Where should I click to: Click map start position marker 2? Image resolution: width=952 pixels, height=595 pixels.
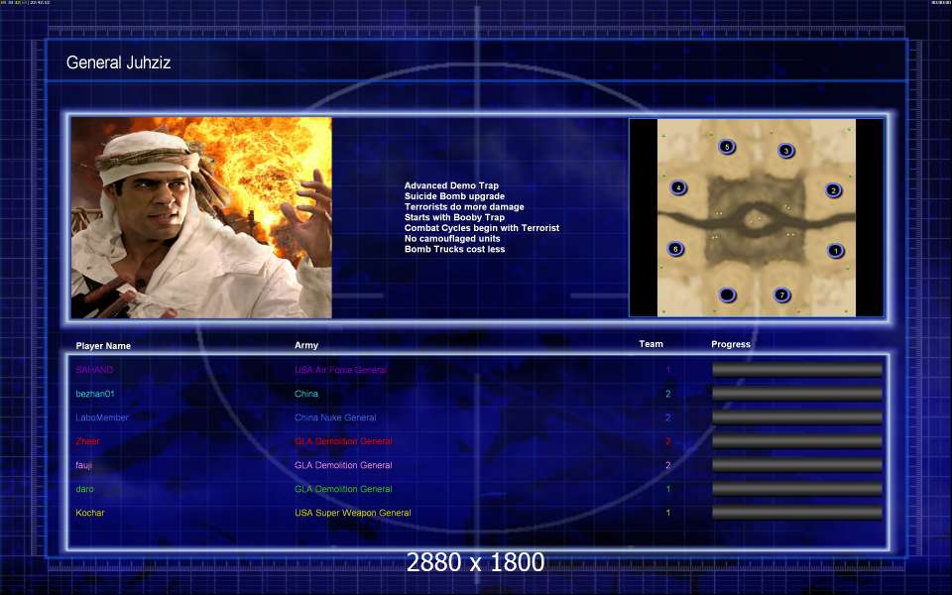834,190
